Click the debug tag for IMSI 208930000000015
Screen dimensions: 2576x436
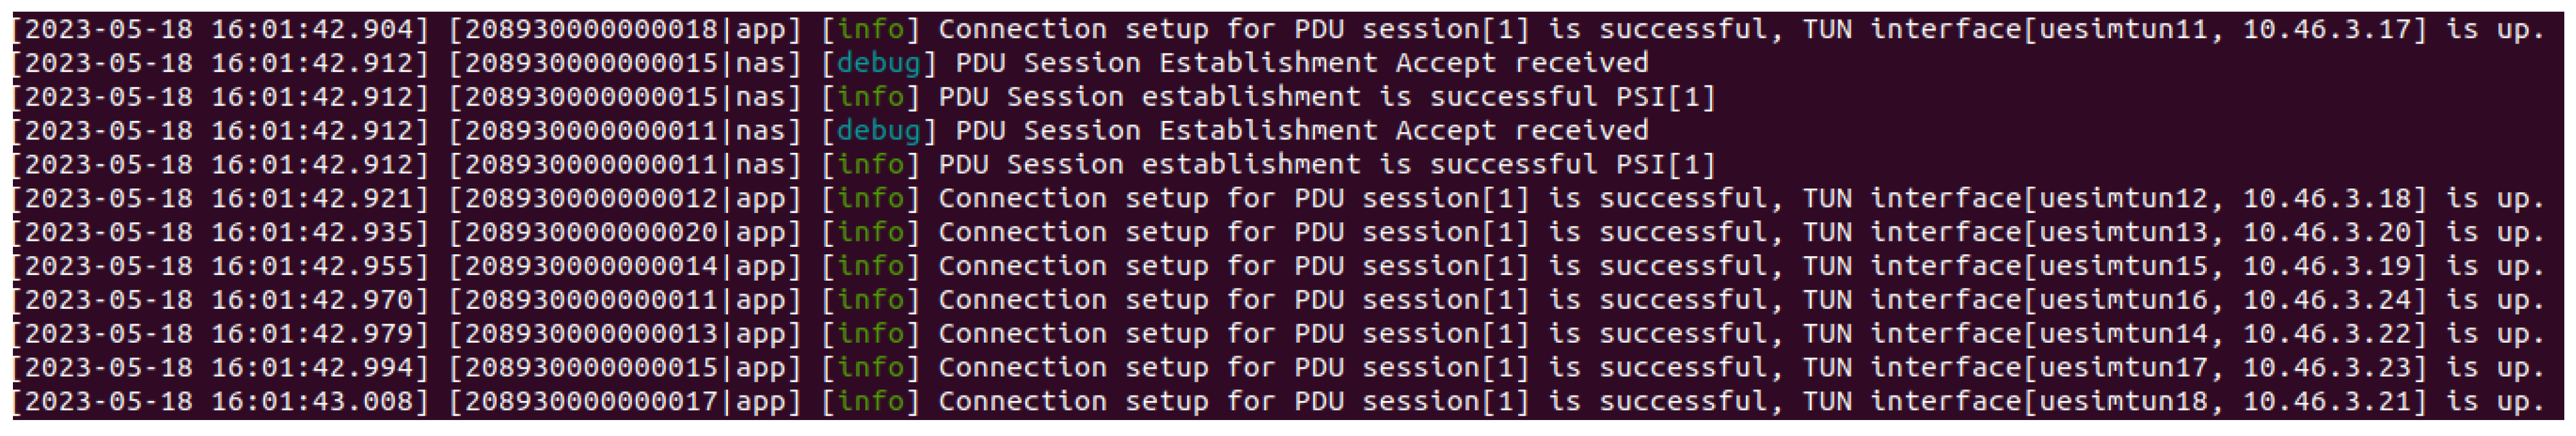coord(878,64)
